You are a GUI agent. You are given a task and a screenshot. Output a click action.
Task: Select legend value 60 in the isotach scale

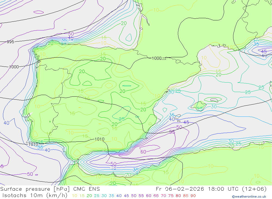click(x=149, y=196)
